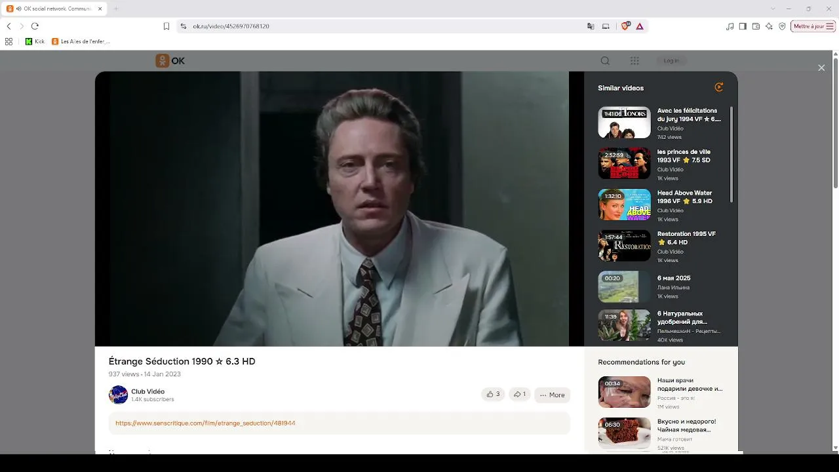Open title 'les princes de ville 1993 VF'
The width and height of the screenshot is (839, 472).
click(684, 156)
